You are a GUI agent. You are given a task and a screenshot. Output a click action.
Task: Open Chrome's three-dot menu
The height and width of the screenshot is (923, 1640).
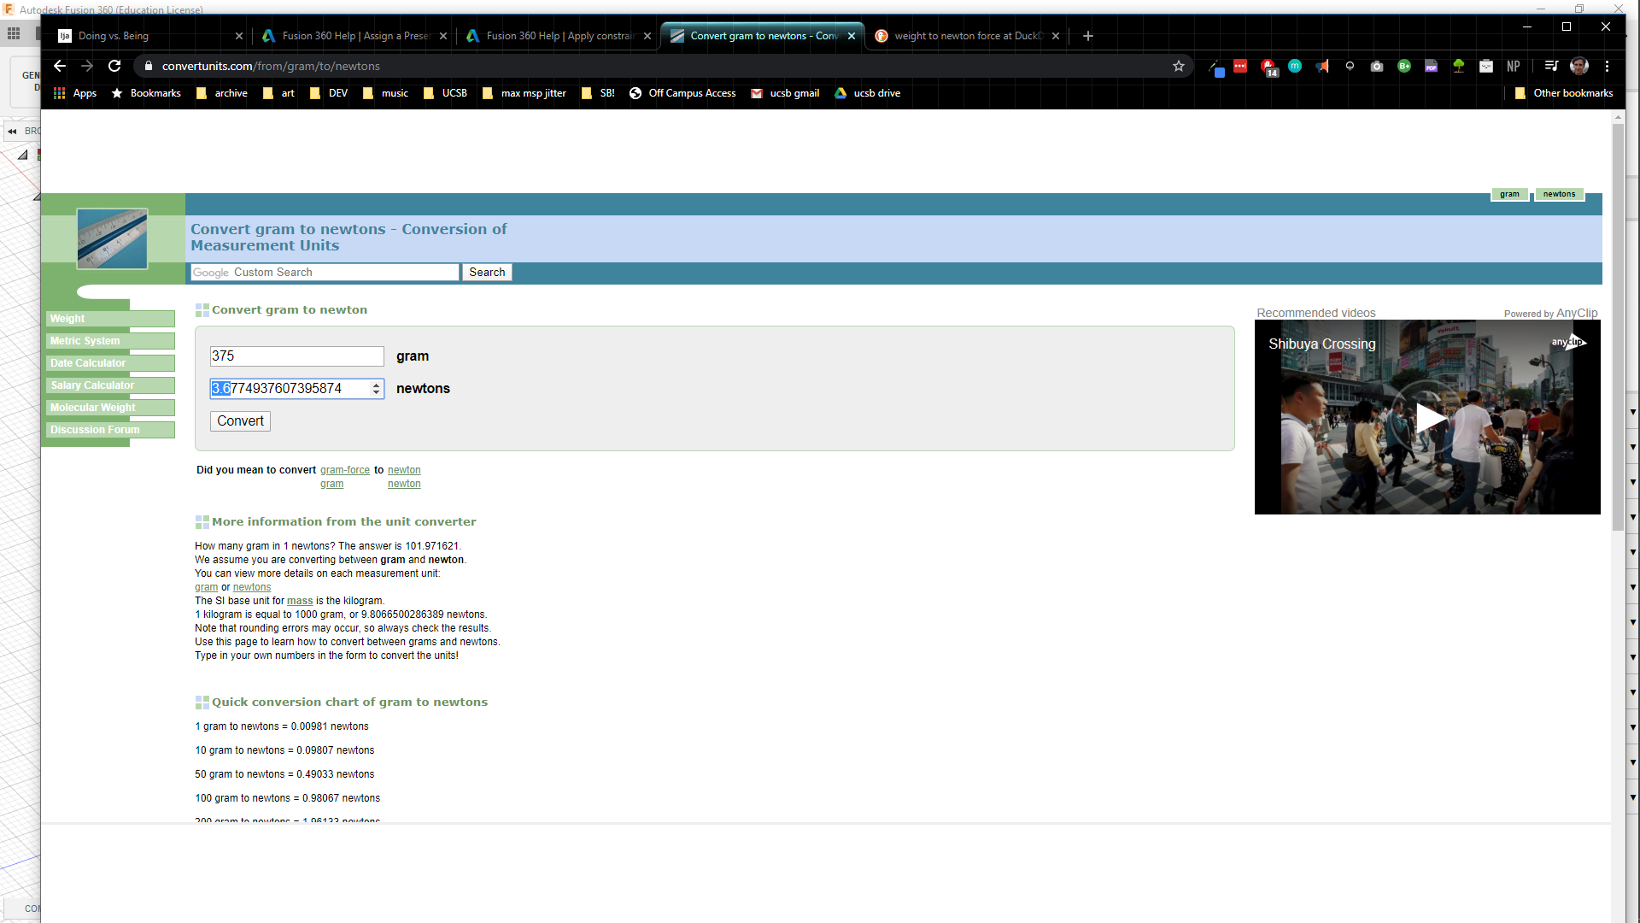(1607, 67)
